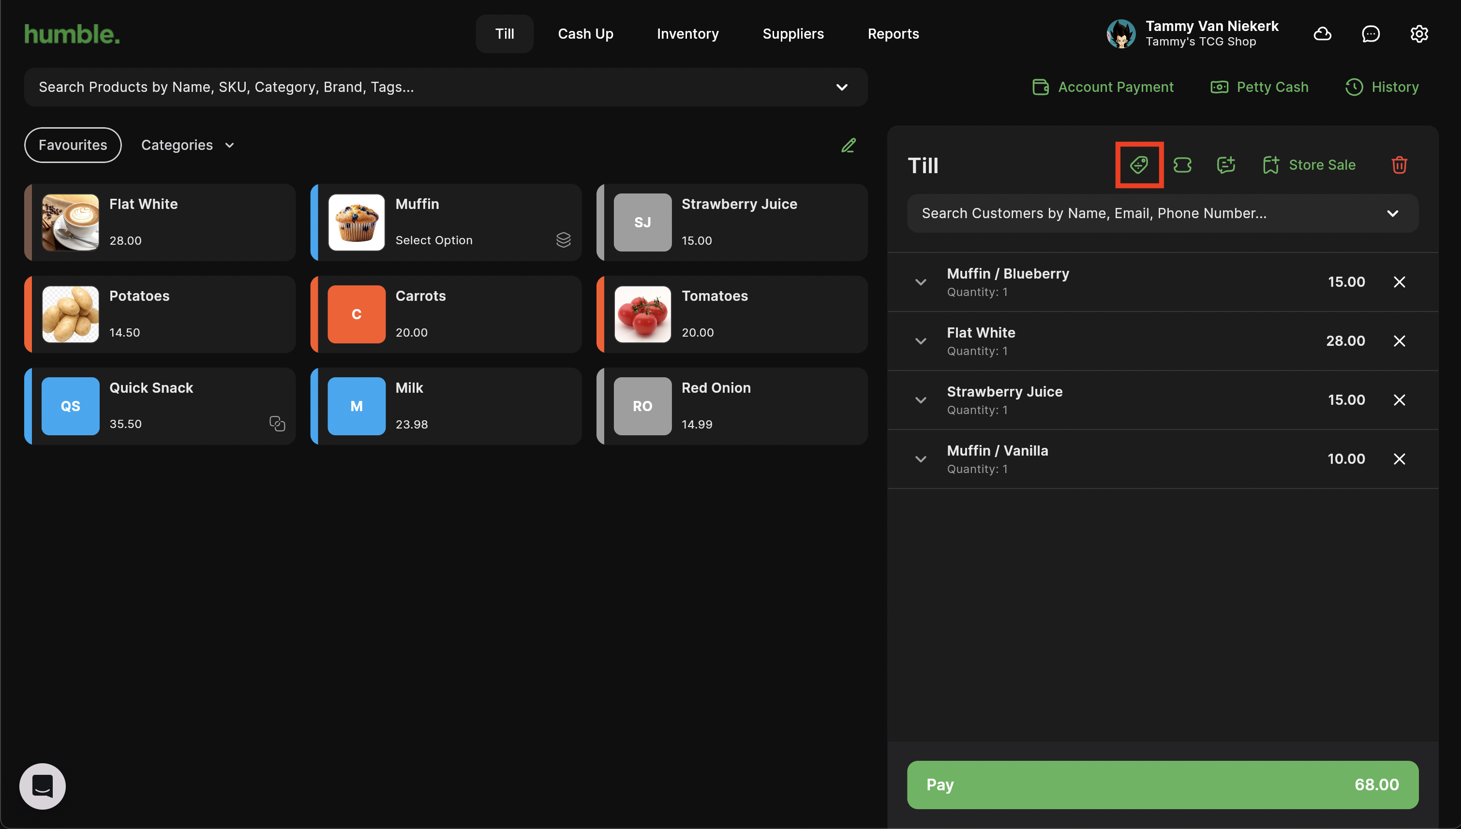Screen dimensions: 1461x829
Task: Click the discount tag icon in Till
Action: (1139, 165)
